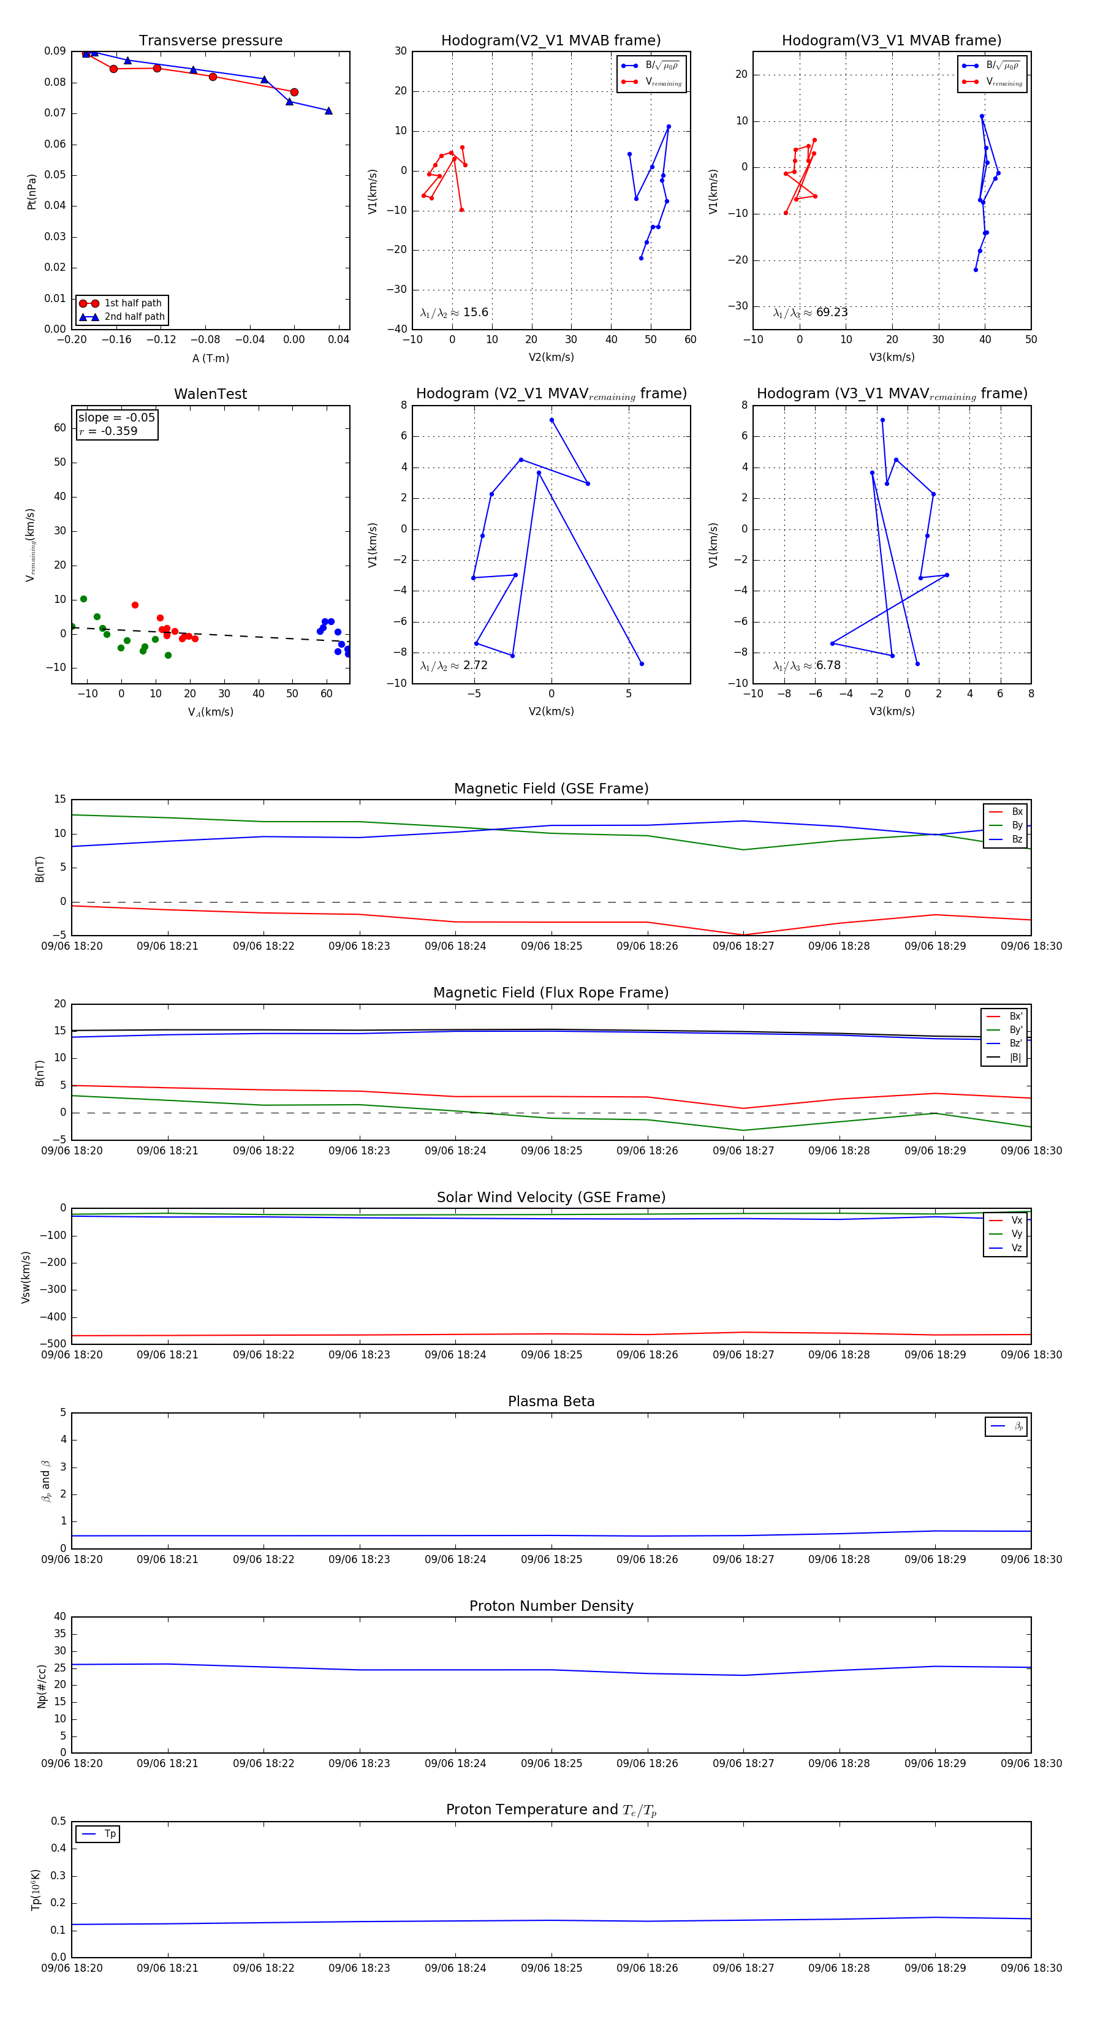Click the '09/06 18:24' tick under Solar Wind Velocity

point(455,1355)
